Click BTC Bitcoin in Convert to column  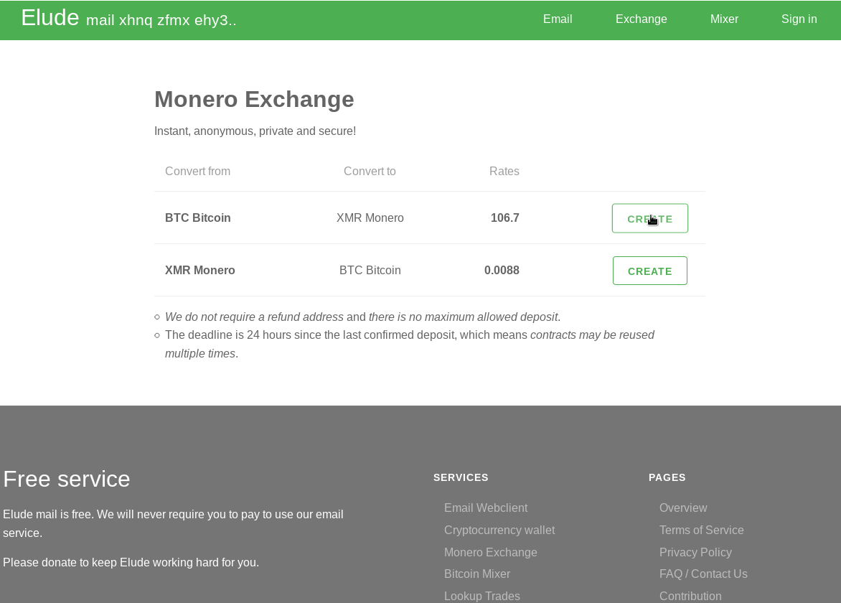coord(370,271)
